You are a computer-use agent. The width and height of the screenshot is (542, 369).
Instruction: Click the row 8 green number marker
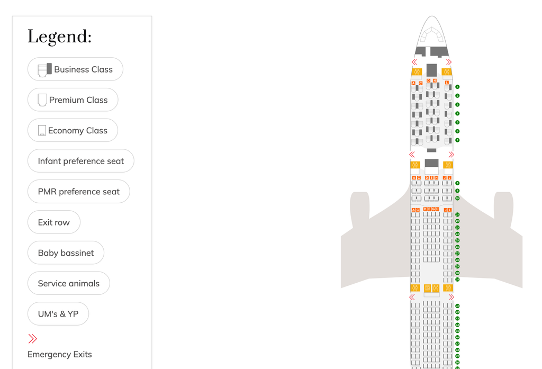point(457,183)
